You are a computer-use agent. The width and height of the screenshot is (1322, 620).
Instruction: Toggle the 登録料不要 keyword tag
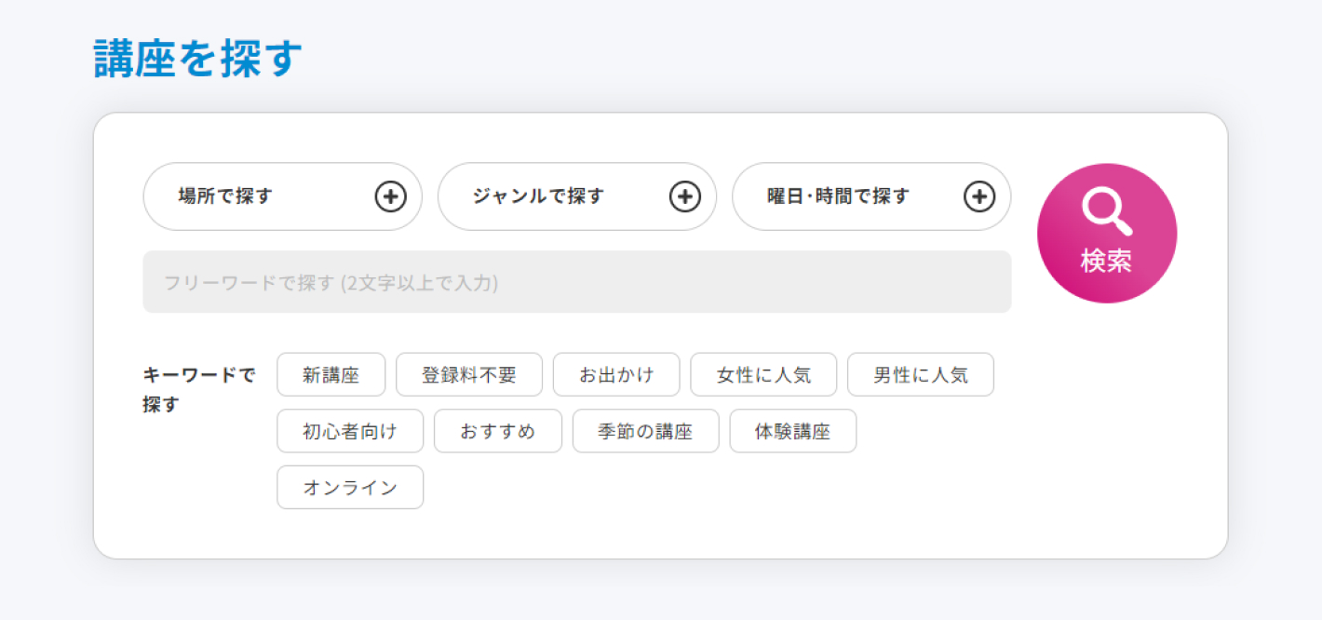coord(468,375)
